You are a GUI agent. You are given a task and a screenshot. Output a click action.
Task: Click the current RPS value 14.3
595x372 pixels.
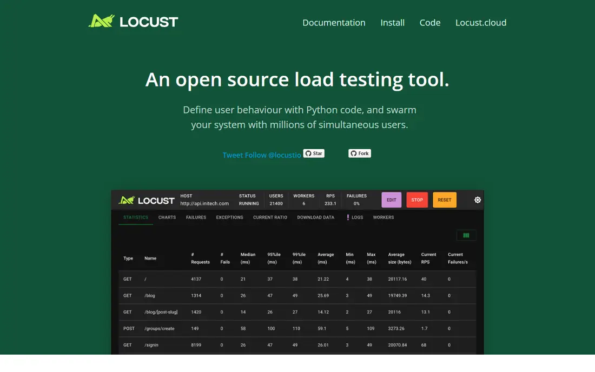coord(425,296)
